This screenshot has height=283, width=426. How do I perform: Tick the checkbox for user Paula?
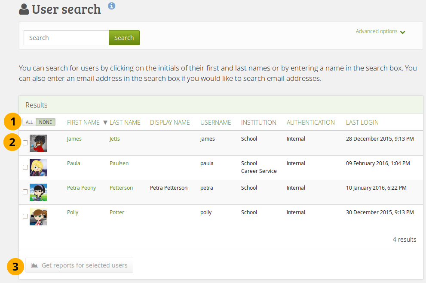(25, 167)
